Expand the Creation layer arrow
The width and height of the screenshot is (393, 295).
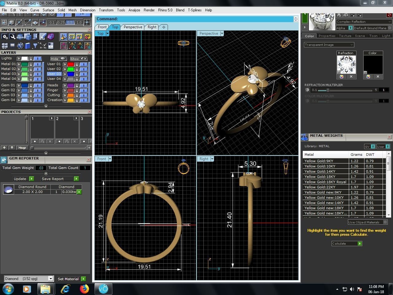coord(65,100)
